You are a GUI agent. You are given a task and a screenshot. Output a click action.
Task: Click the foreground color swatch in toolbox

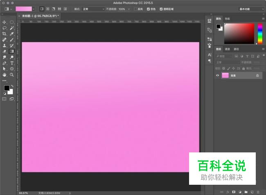click(7, 88)
